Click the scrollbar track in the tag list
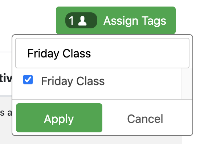Viewport: 204px width, 144px height. [x=187, y=84]
